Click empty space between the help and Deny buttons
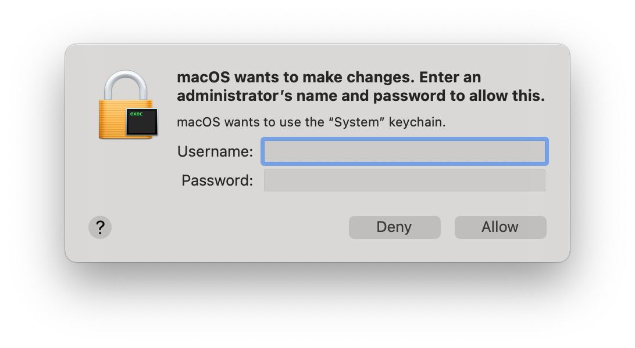The width and height of the screenshot is (635, 348). [x=230, y=227]
